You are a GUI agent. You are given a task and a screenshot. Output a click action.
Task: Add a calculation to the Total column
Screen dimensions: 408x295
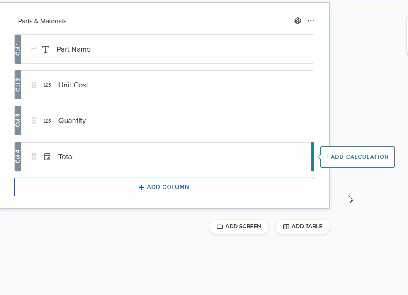pos(357,157)
